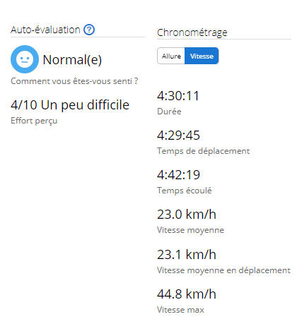Screen dimensions: 297x319
Task: Click the Durée value 4:30:11
Action: (x=178, y=96)
